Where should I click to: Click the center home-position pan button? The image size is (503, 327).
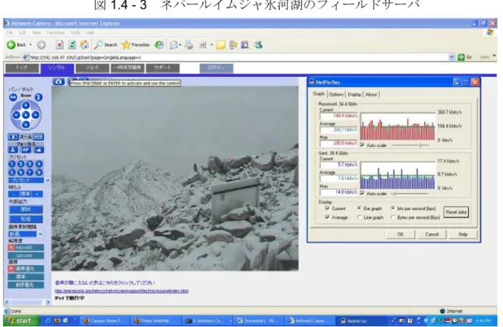tap(26, 114)
